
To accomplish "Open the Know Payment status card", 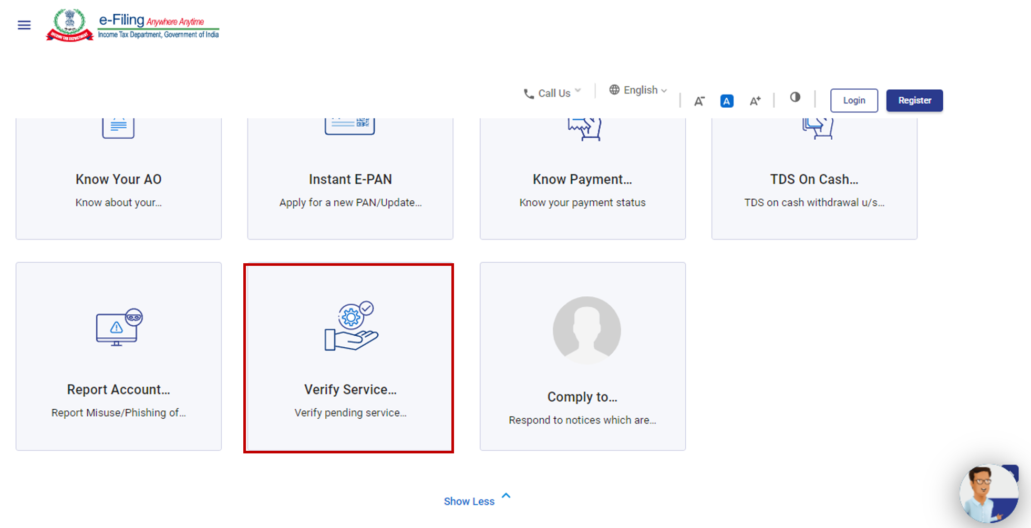I will coord(582,180).
